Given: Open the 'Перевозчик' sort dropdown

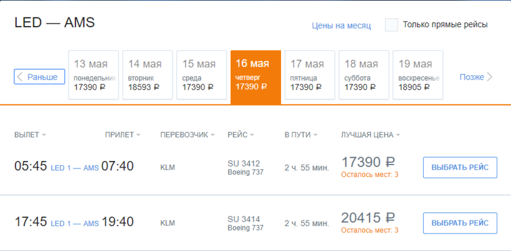Looking at the screenshot, I should point(187,135).
